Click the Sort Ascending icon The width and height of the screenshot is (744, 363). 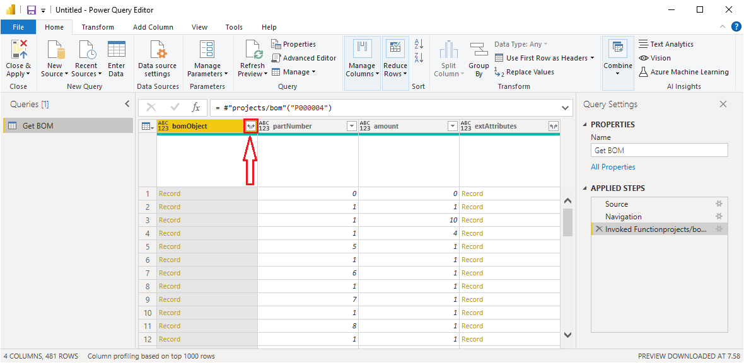417,44
